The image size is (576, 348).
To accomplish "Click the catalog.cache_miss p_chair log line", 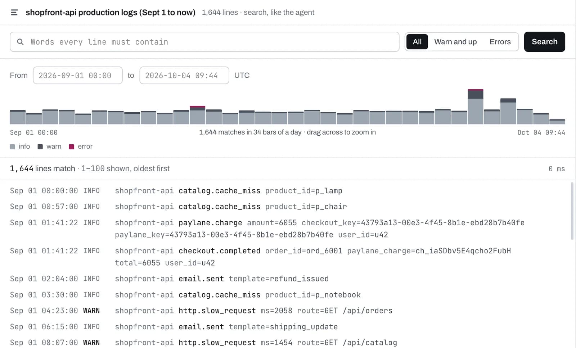I will pyautogui.click(x=287, y=207).
